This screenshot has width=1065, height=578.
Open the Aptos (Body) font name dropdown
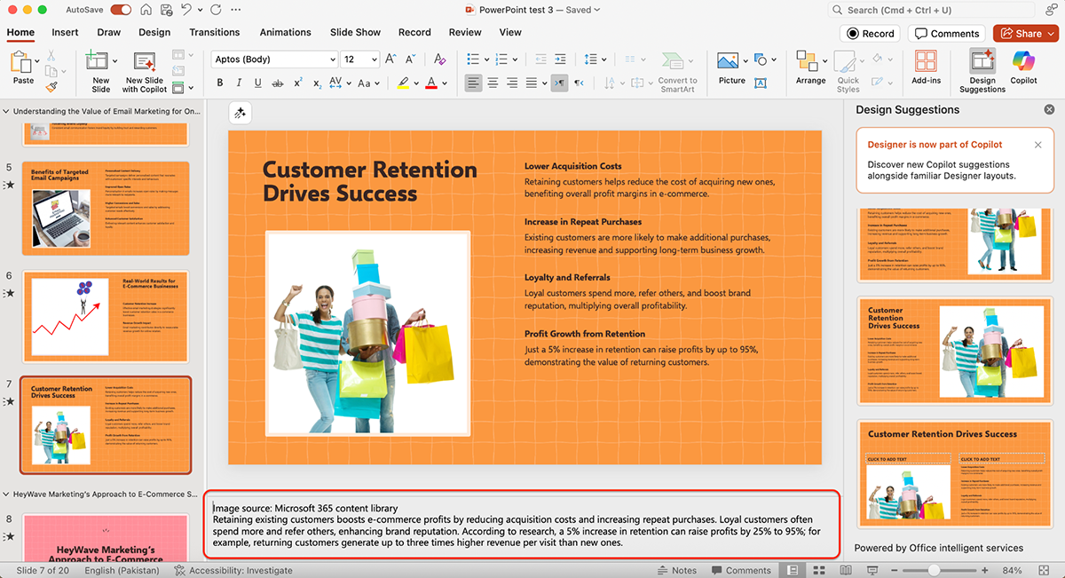point(332,59)
